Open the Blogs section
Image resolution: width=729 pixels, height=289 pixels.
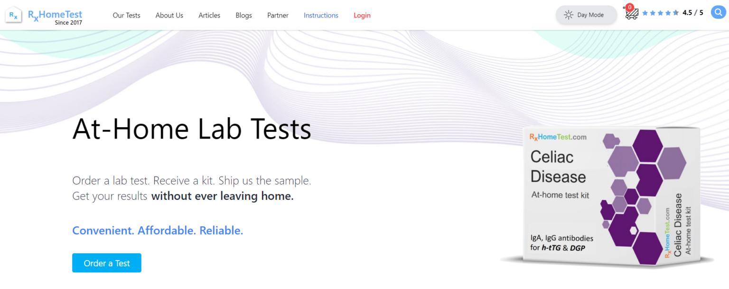(243, 15)
